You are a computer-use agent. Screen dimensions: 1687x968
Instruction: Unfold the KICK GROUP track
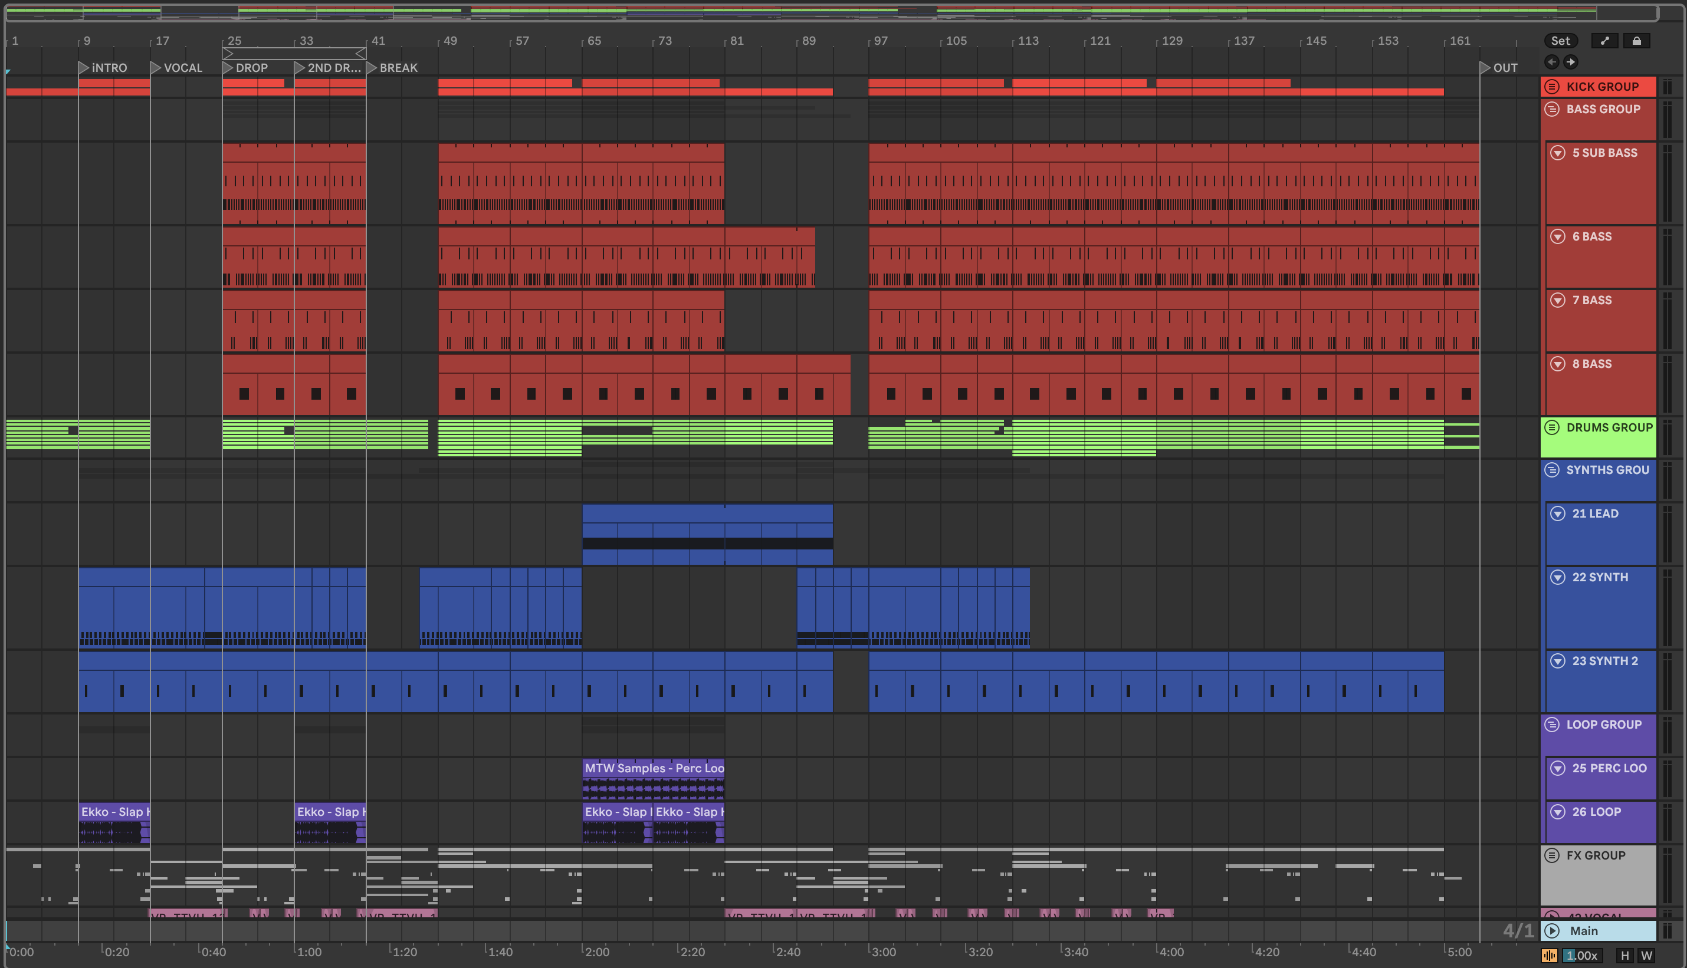[1552, 87]
